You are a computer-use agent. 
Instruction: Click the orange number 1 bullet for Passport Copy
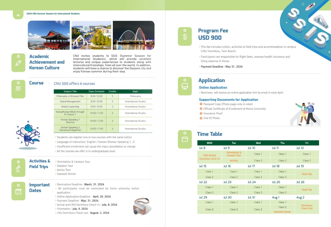pyautogui.click(x=201, y=104)
